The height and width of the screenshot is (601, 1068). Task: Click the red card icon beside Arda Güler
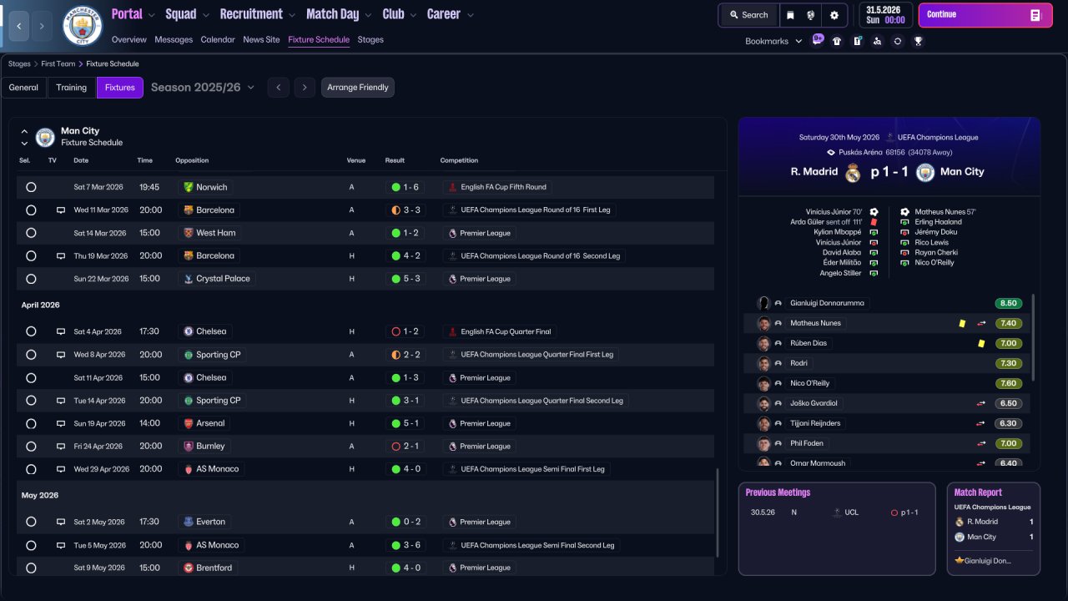tap(874, 222)
